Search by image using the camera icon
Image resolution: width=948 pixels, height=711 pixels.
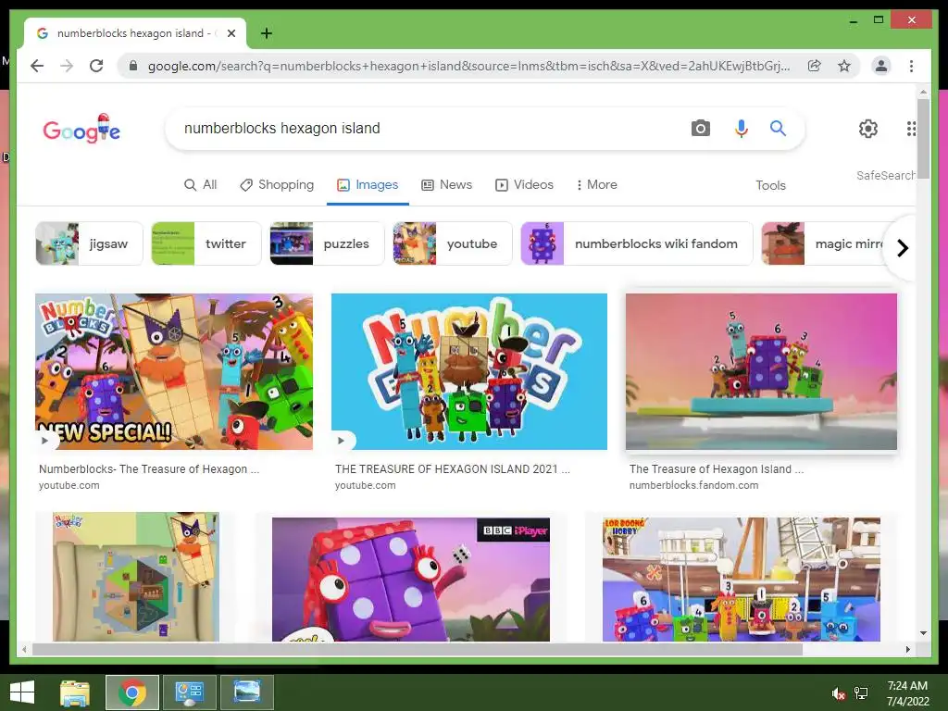pos(701,128)
